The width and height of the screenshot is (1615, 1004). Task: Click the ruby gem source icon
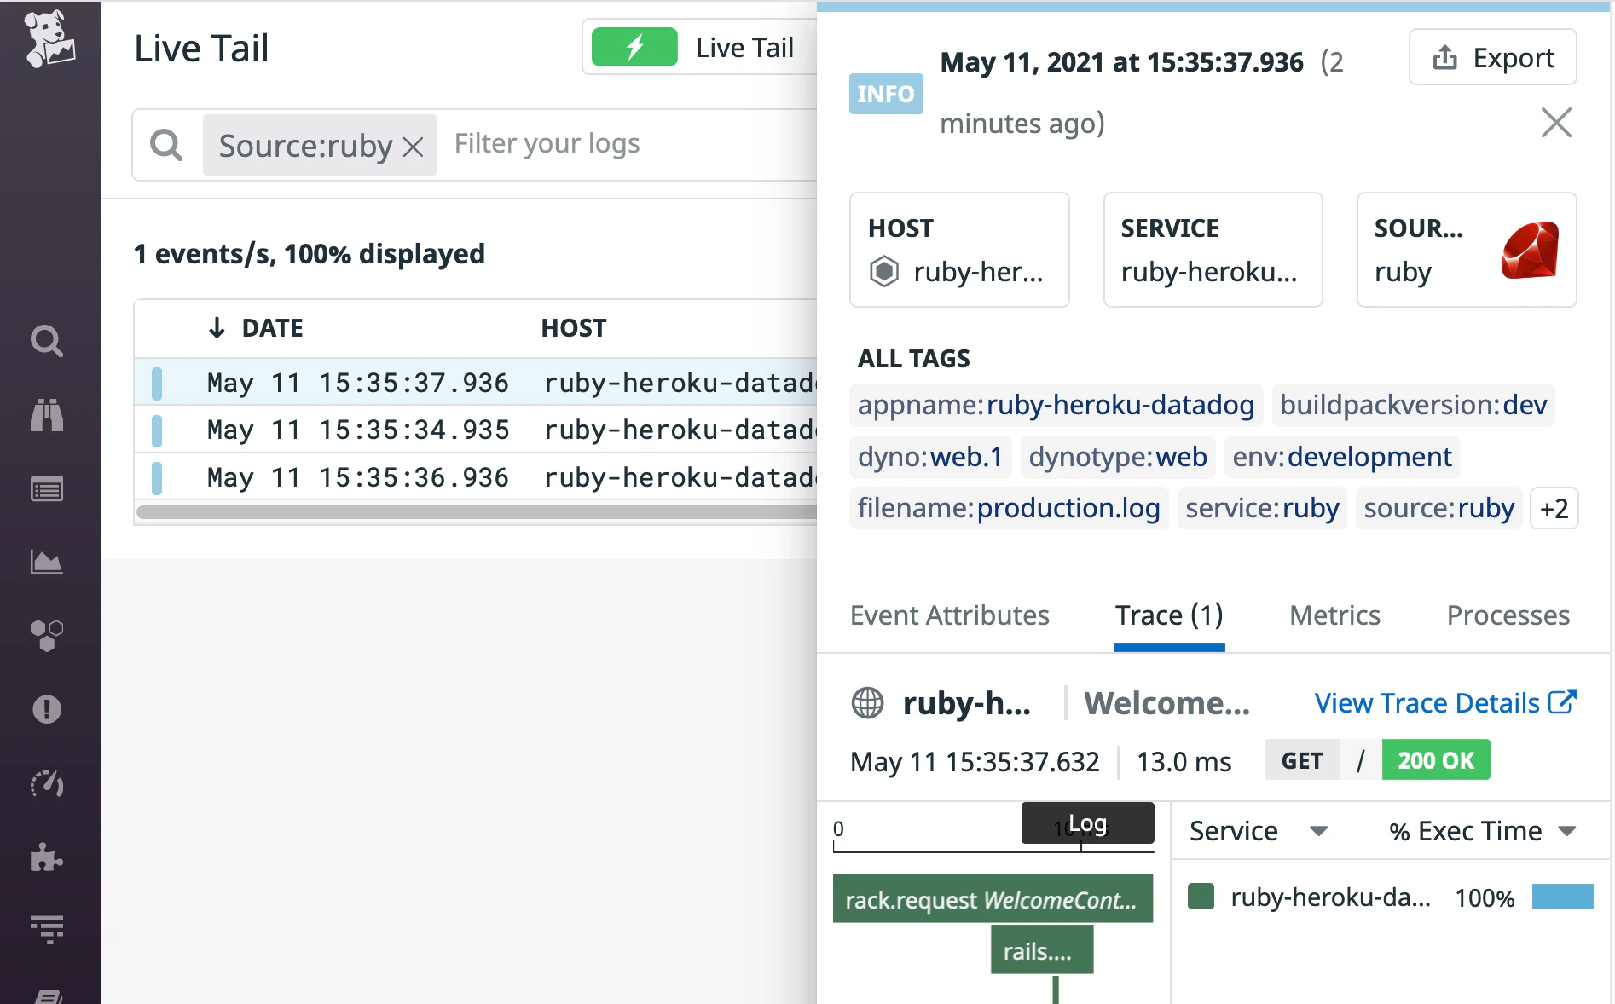[x=1531, y=250]
